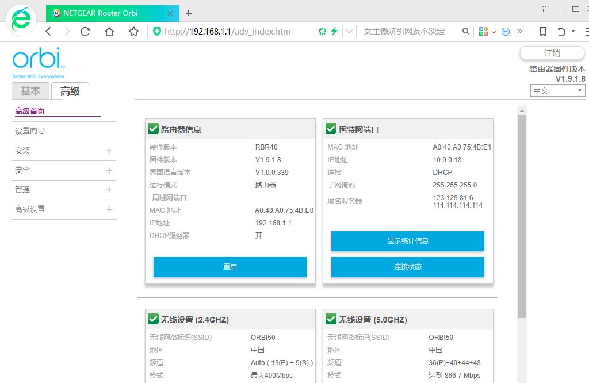The image size is (589, 383).
Task: Click the undo closed page icon
Action: (561, 32)
